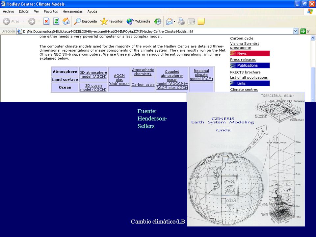Click the Atmosphere table header cell

click(x=65, y=72)
